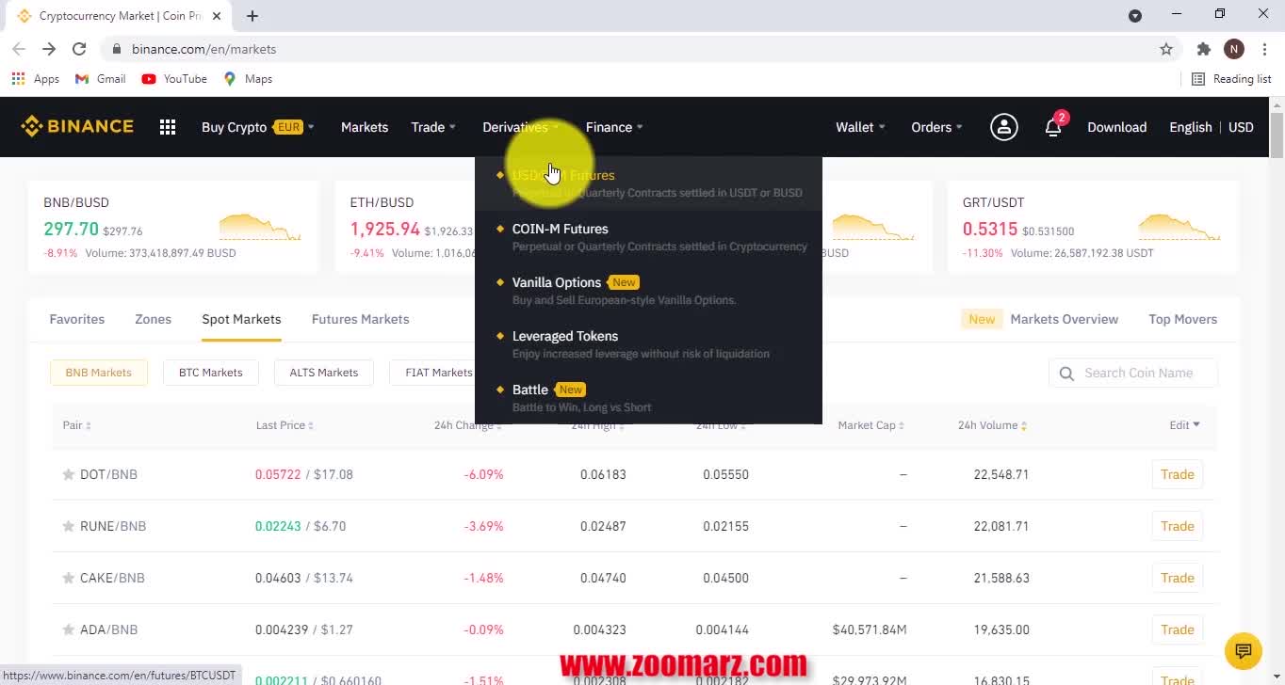The height and width of the screenshot is (685, 1285).
Task: Click Trade for DOT/BNB
Action: [1178, 474]
